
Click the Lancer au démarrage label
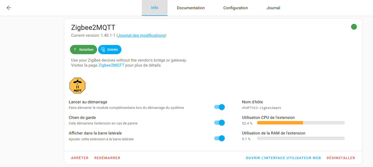(88, 102)
